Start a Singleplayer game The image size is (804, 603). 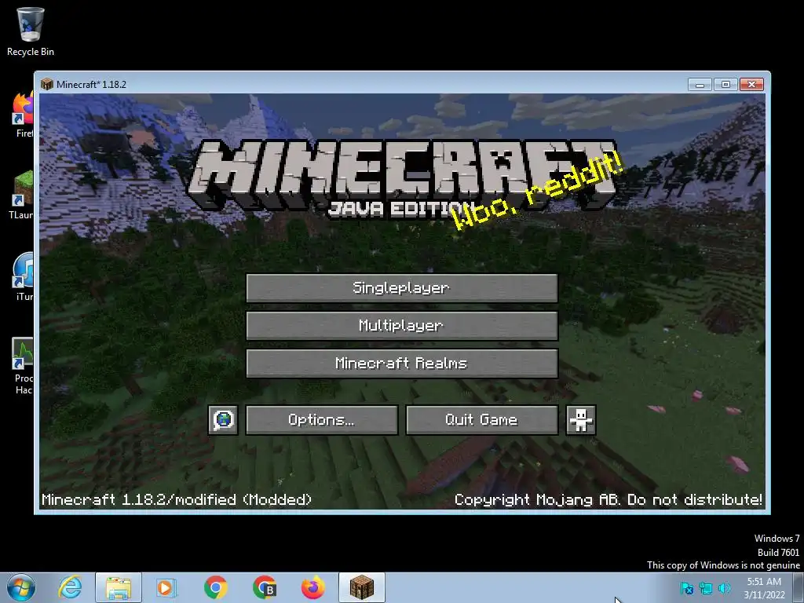(x=401, y=287)
